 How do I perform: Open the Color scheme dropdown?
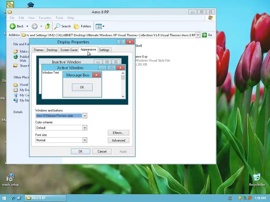pyautogui.click(x=85, y=128)
